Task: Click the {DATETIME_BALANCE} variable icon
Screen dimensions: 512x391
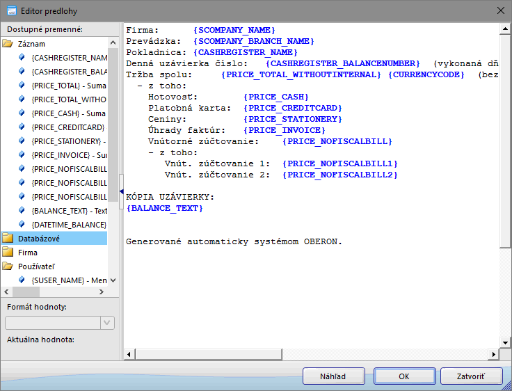Action: click(x=22, y=225)
